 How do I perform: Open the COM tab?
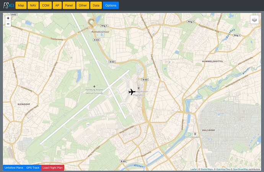[x=46, y=5]
